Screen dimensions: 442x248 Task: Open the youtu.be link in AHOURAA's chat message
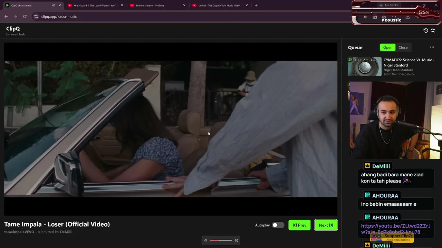[x=396, y=229]
